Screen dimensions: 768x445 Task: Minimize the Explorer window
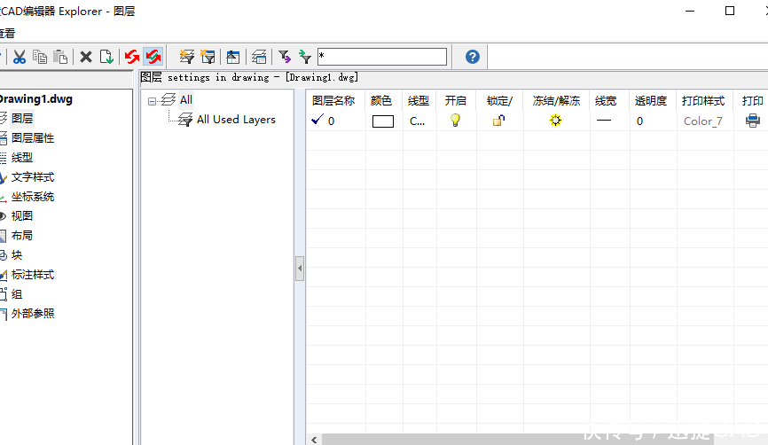point(690,11)
